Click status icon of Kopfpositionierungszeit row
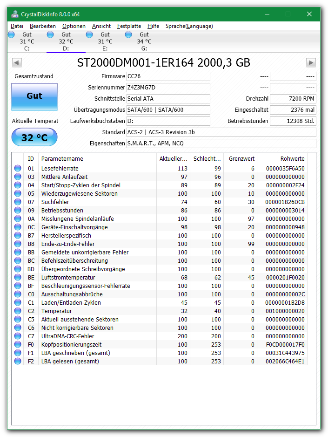The width and height of the screenshot is (328, 437). [x=18, y=344]
